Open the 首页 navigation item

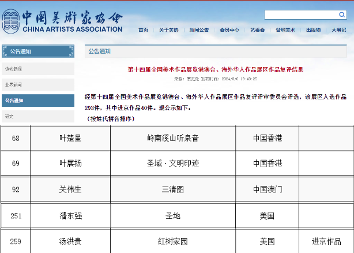pos(143,30)
